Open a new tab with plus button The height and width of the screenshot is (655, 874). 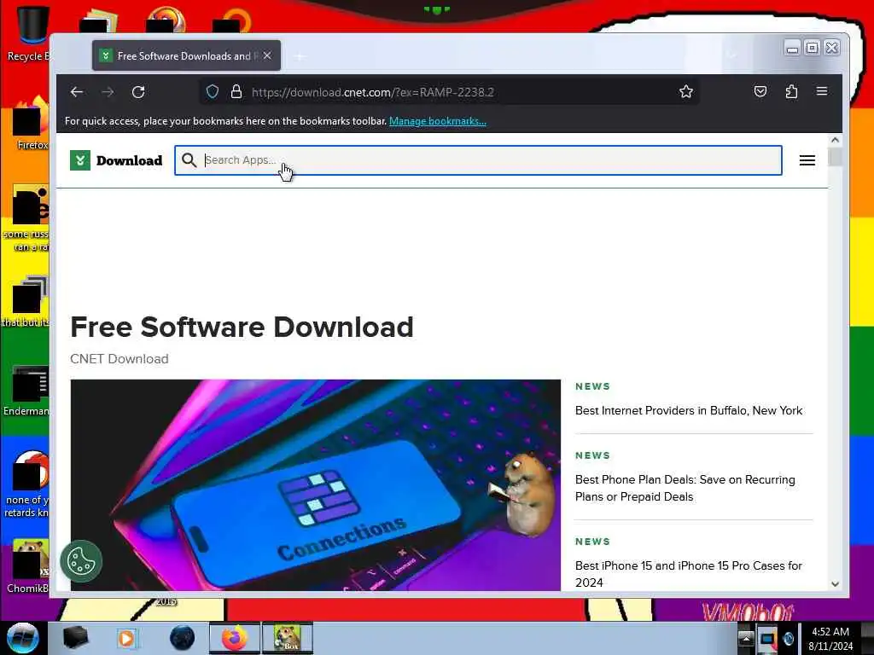click(300, 56)
